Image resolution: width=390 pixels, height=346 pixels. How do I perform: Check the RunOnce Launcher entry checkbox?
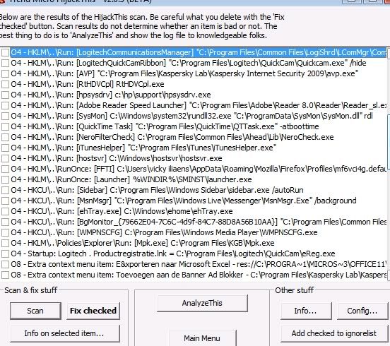[x=5, y=179]
